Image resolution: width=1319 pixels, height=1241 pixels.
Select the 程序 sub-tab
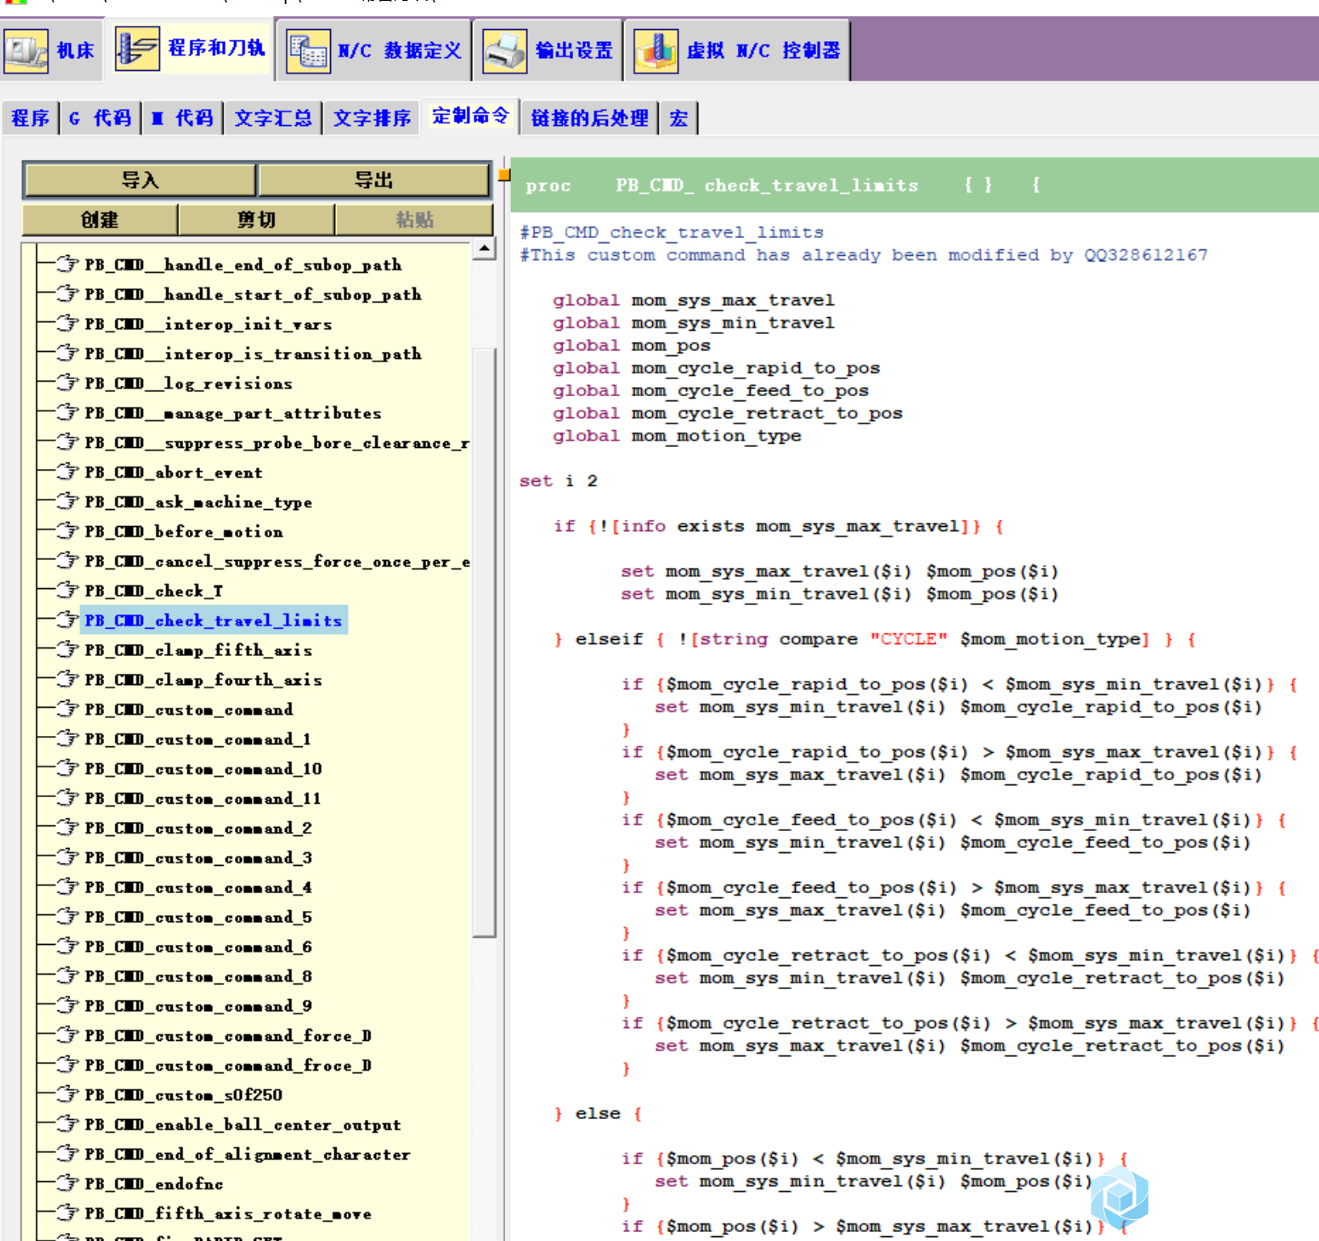click(x=31, y=119)
